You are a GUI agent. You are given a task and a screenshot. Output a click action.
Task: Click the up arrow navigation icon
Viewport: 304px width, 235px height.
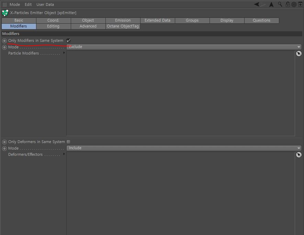271,4
